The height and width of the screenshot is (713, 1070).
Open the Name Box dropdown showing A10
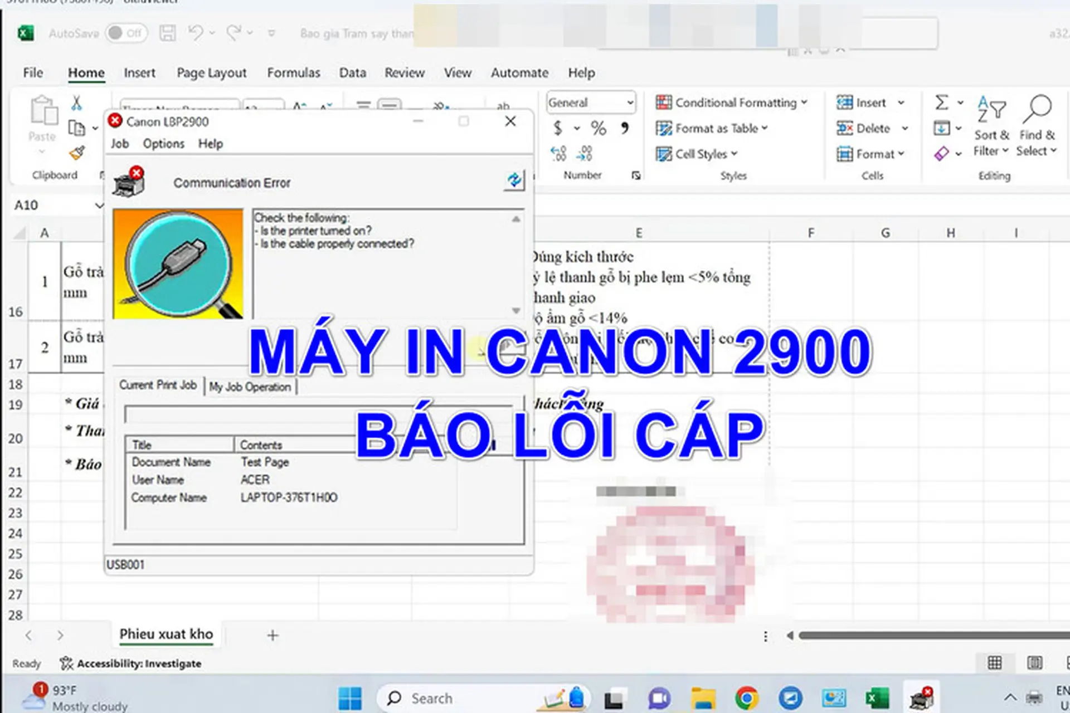point(99,205)
